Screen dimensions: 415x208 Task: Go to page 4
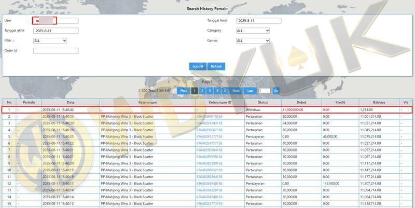[x=217, y=90]
